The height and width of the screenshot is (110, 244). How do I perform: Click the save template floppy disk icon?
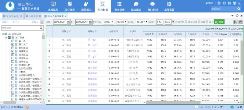click(x=42, y=22)
